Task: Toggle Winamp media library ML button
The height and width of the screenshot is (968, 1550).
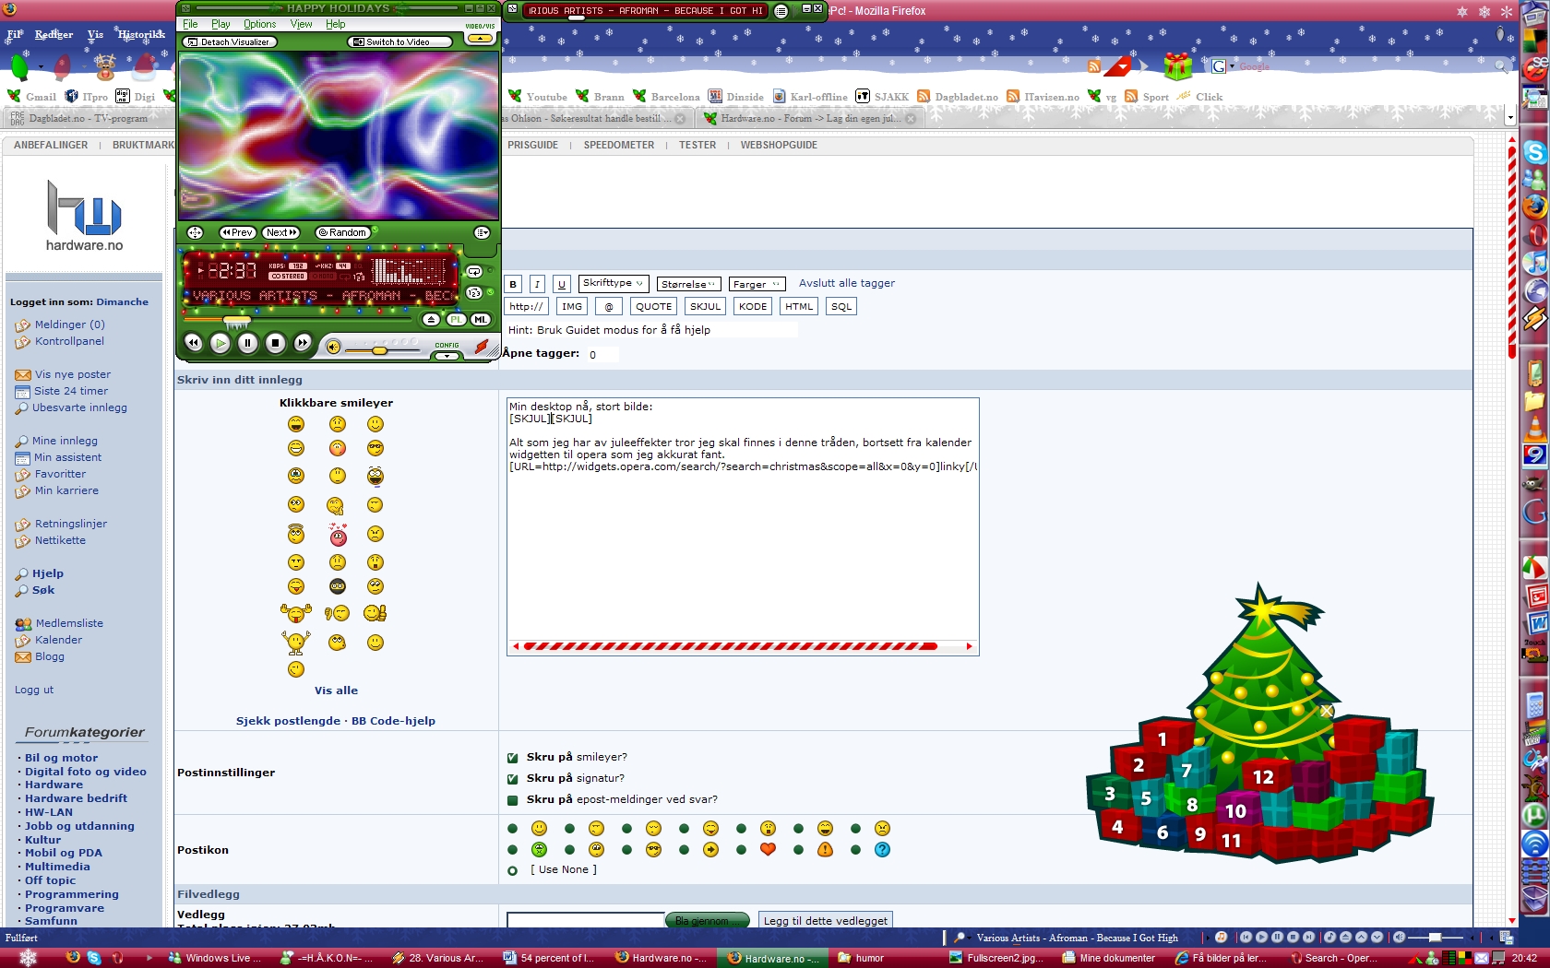Action: (x=481, y=319)
